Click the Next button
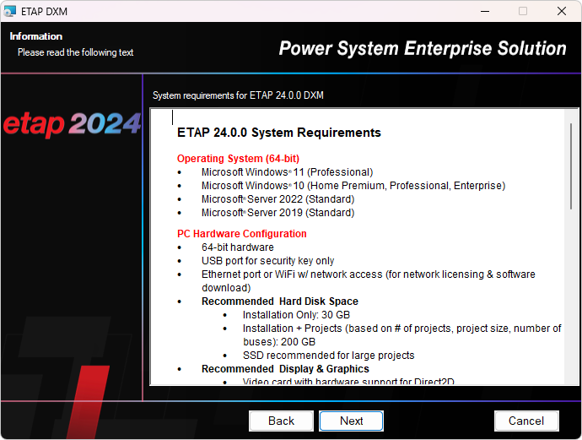This screenshot has width=582, height=440. pyautogui.click(x=351, y=421)
